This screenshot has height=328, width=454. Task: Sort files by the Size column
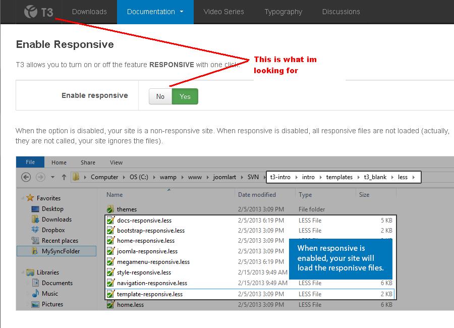coord(364,195)
